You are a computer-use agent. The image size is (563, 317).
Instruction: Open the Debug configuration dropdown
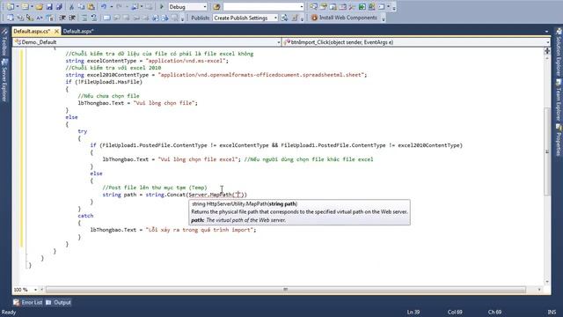click(x=204, y=7)
